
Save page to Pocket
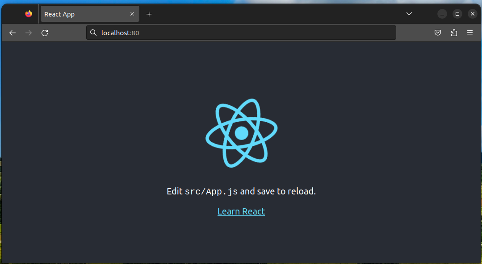pos(438,33)
